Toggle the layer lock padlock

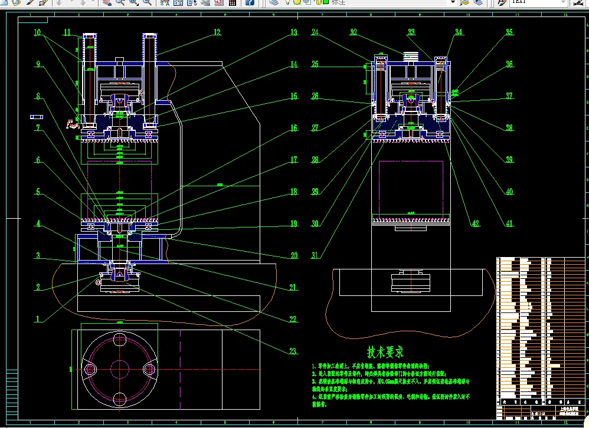tap(319, 2)
